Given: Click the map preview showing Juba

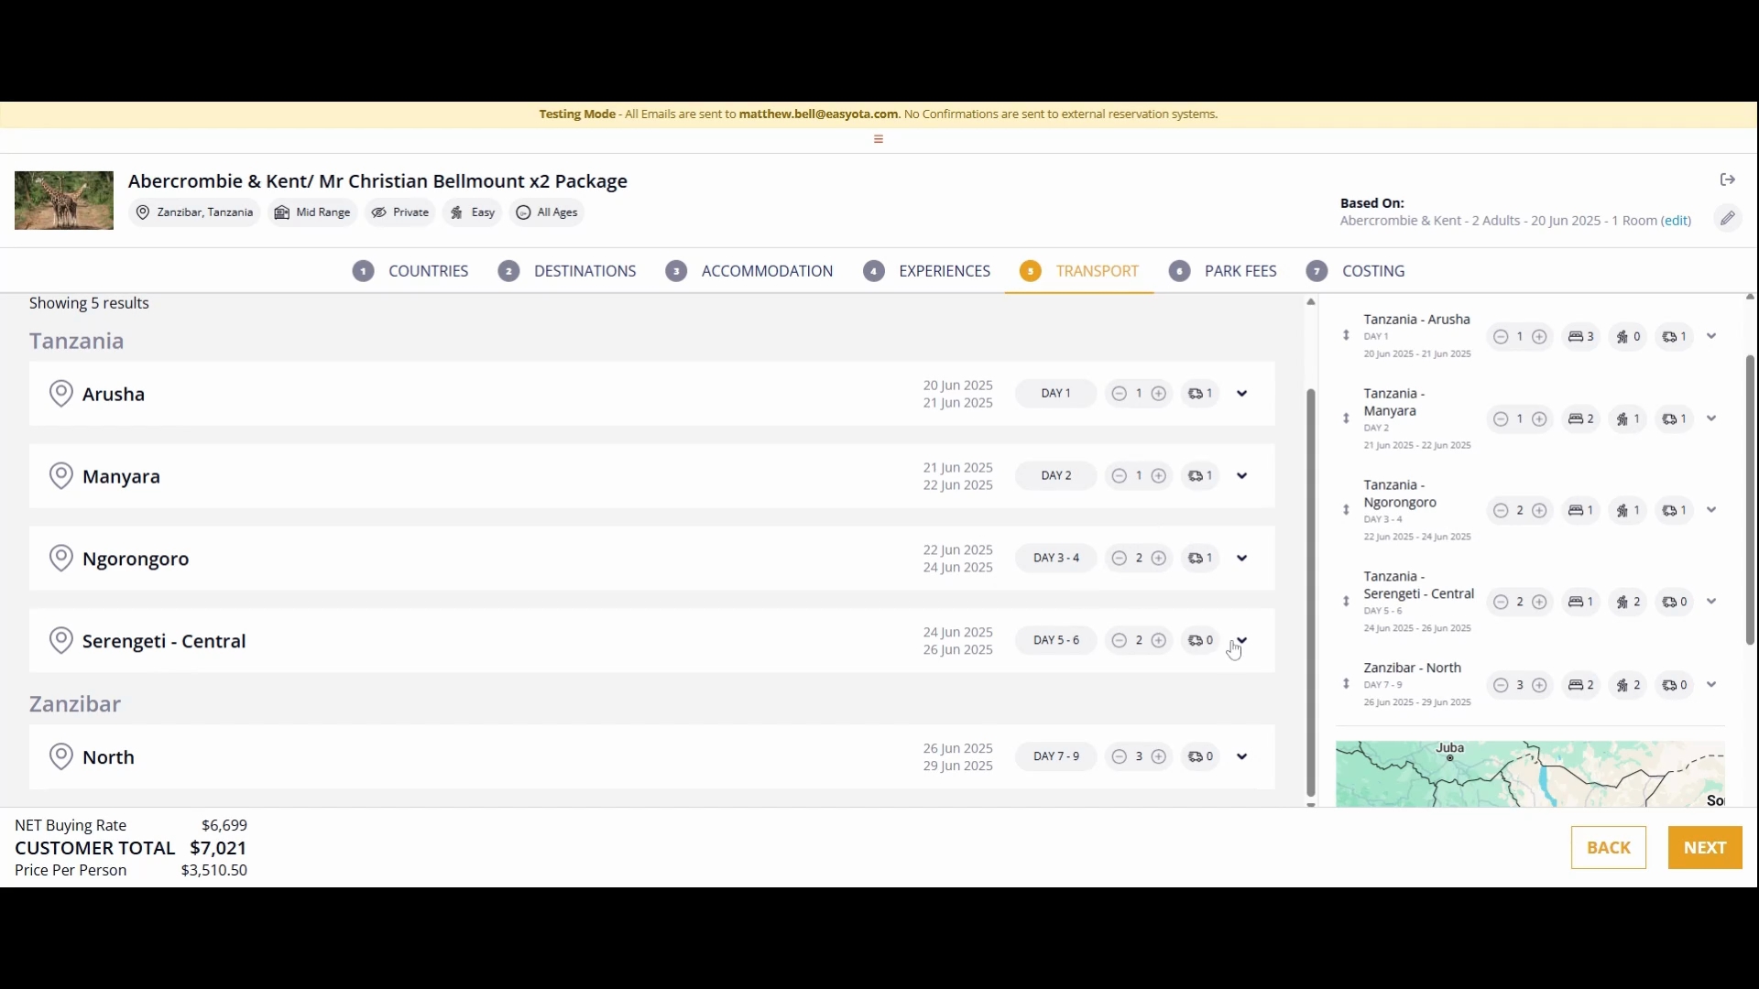Looking at the screenshot, I should tap(1530, 774).
